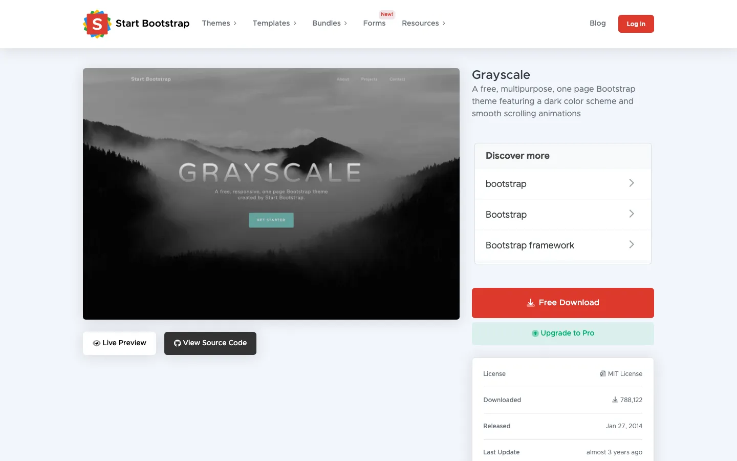Click the license icon beside MIT License
The width and height of the screenshot is (737, 461).
pyautogui.click(x=603, y=374)
